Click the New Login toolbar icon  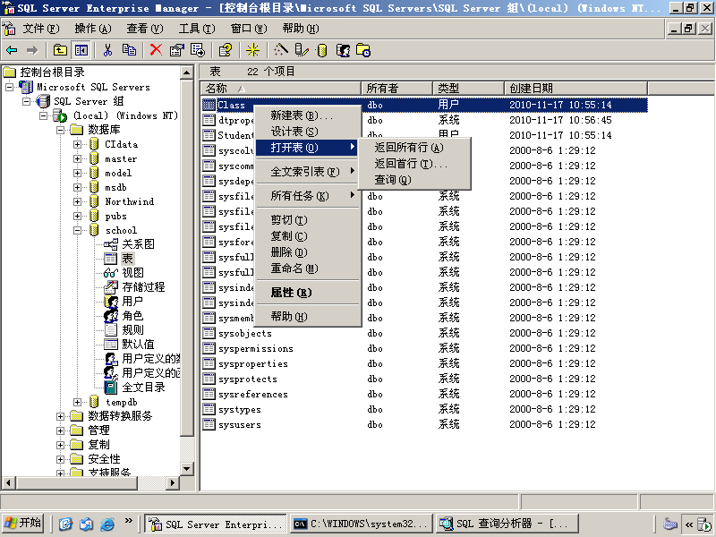[x=343, y=50]
